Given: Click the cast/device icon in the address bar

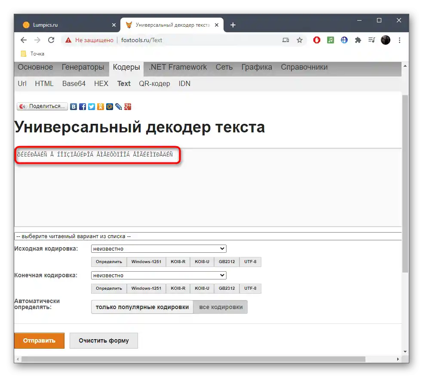Looking at the screenshot, I should click(x=286, y=40).
